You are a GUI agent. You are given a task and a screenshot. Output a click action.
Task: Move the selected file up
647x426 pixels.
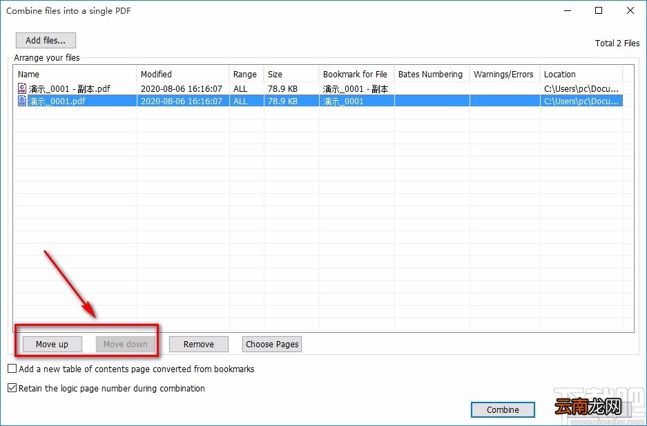tap(52, 345)
